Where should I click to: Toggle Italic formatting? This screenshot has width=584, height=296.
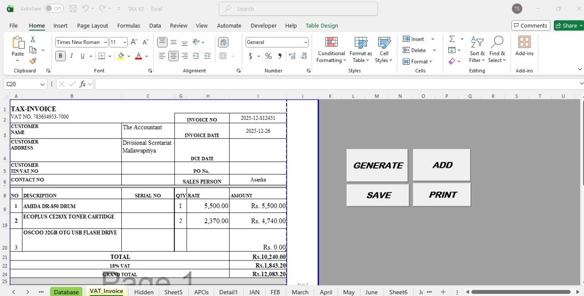72,56
